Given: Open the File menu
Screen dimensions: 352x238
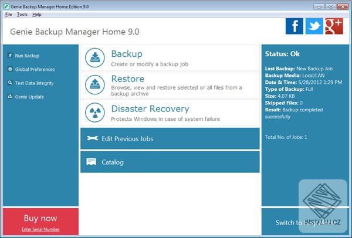Looking at the screenshot, I should point(9,14).
